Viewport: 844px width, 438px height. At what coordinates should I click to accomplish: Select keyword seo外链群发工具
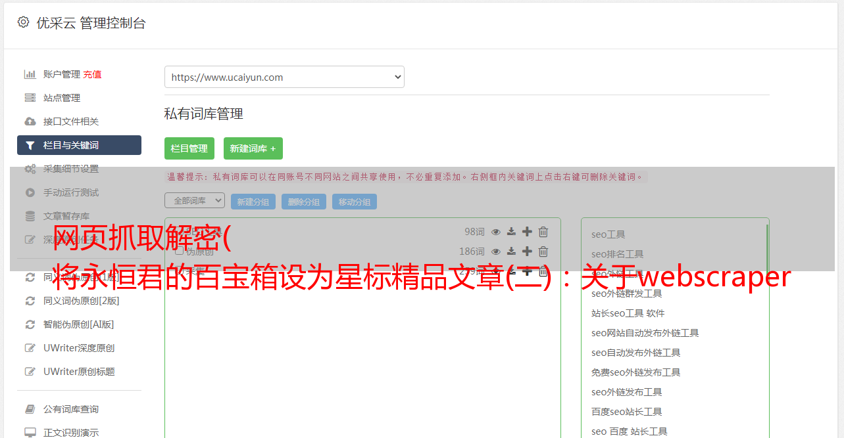626,294
